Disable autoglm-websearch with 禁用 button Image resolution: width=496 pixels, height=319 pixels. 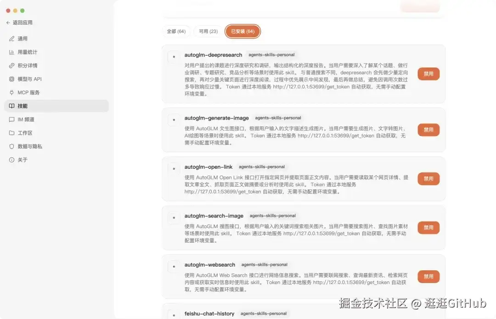428,277
